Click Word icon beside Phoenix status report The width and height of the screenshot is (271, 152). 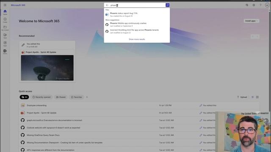107,14
